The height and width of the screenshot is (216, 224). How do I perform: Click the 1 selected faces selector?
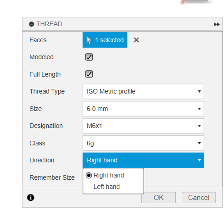[x=105, y=40]
